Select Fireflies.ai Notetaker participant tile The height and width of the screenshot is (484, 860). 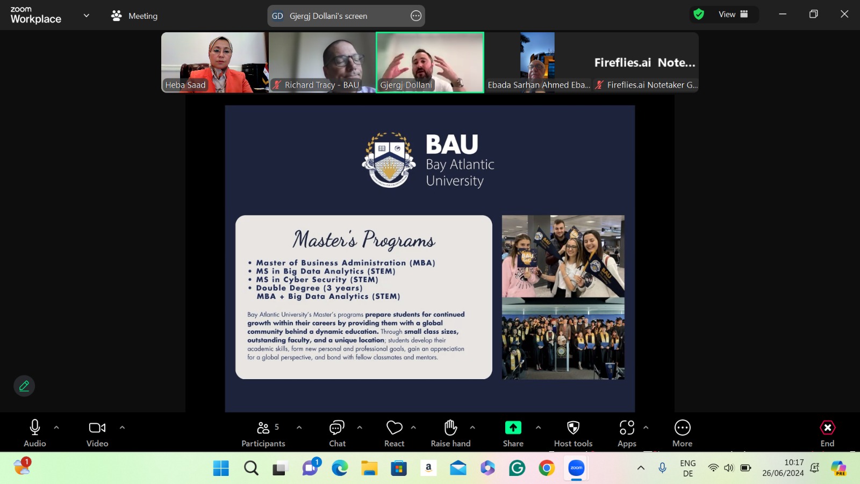645,62
